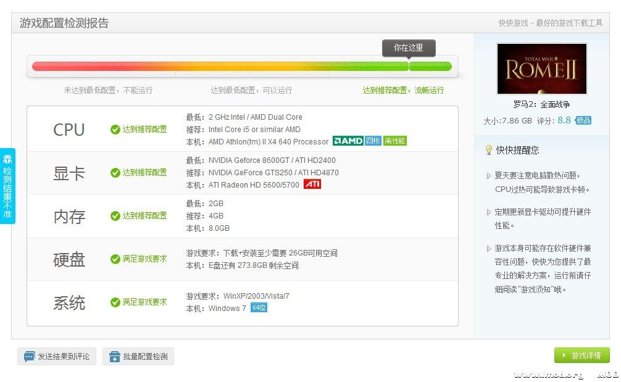Click the lightbulb icon beside 快快提醒您
621x382 pixels.
click(488, 150)
